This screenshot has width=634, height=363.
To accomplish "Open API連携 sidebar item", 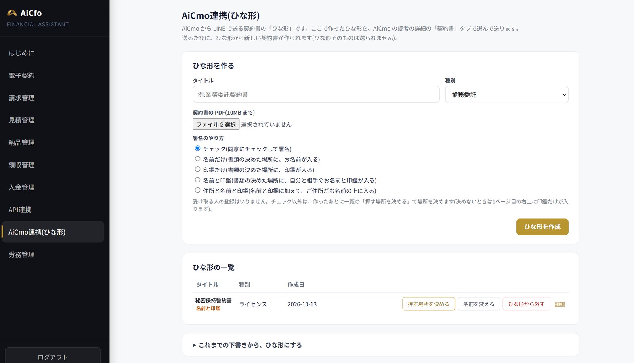I will click(53, 210).
